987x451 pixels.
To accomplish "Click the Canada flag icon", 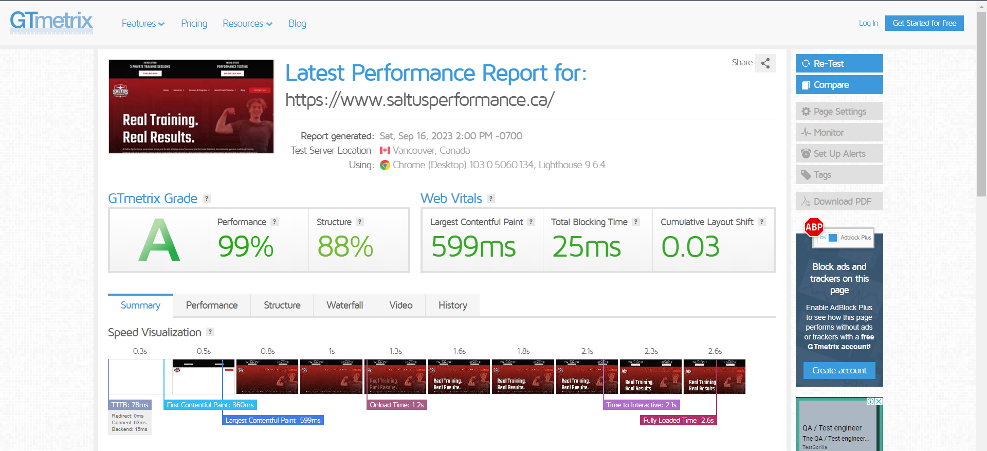I will pyautogui.click(x=385, y=151).
